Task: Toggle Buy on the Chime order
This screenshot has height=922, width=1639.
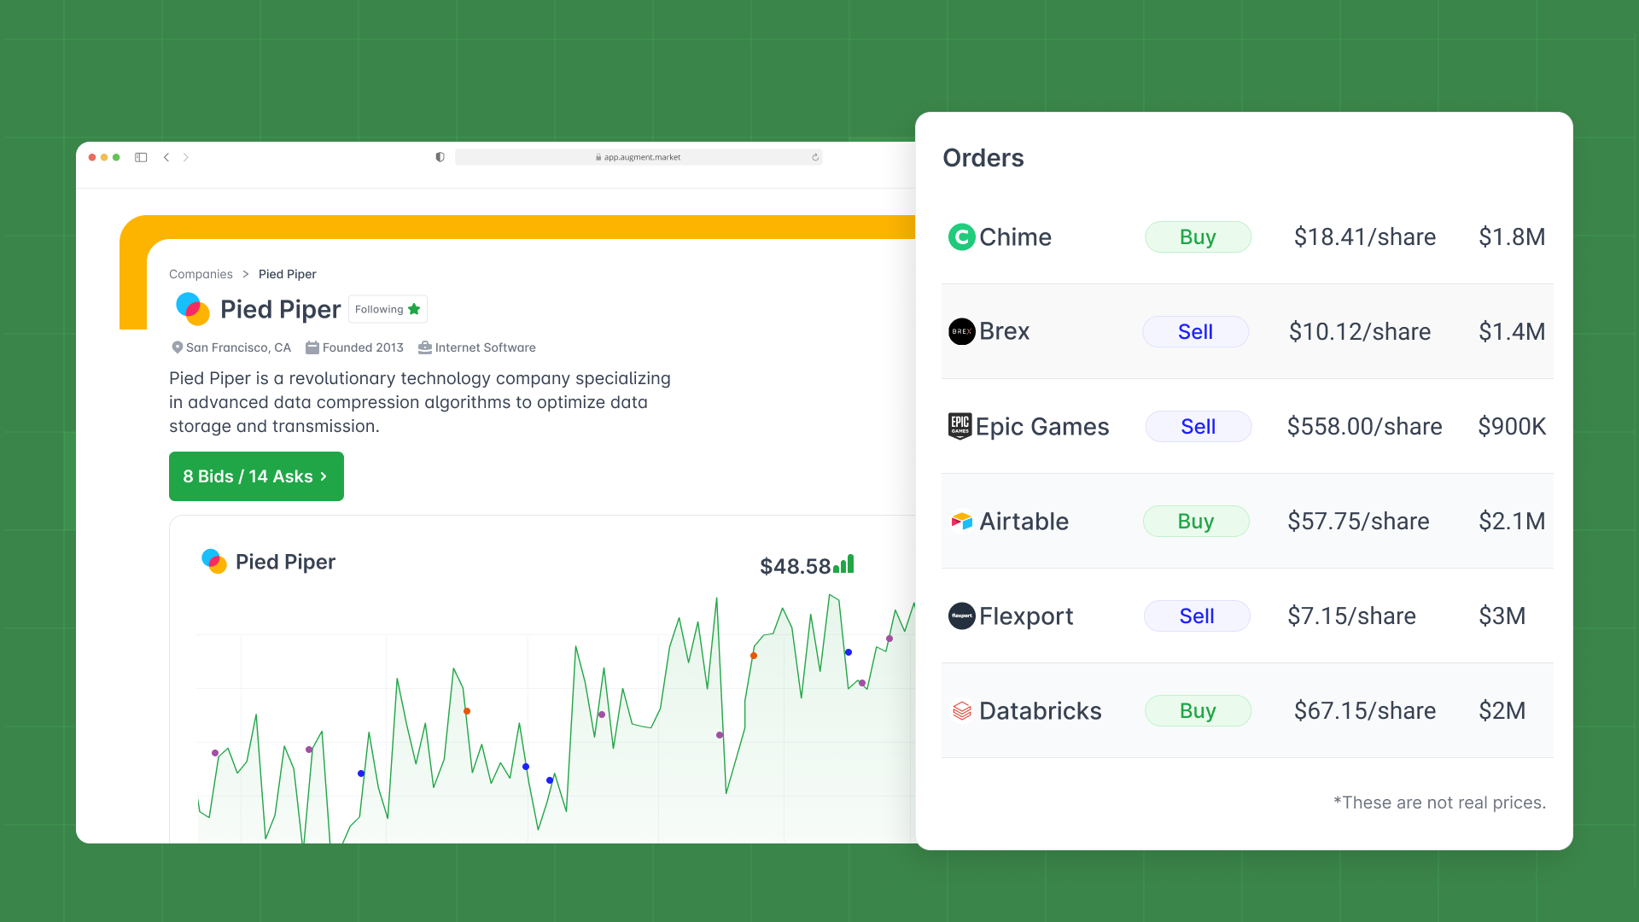Action: (1198, 237)
